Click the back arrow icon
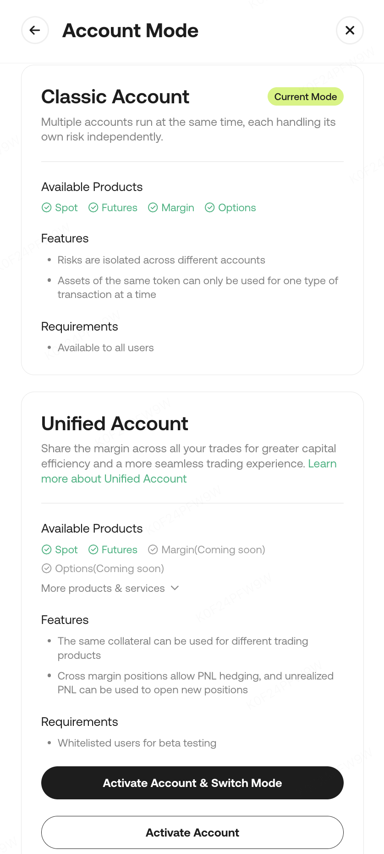 pos(35,30)
